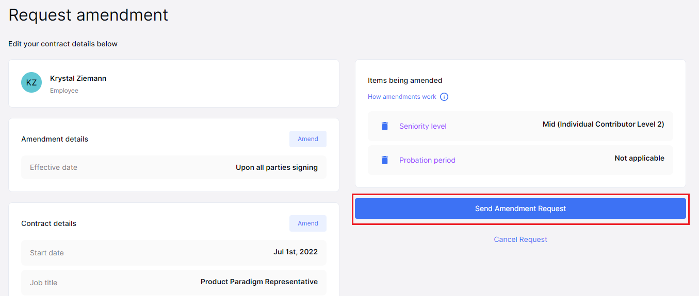Click the Effective date row

coord(174,167)
